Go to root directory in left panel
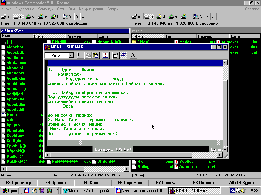This screenshot has width=261, height=195. [x=77, y=16]
